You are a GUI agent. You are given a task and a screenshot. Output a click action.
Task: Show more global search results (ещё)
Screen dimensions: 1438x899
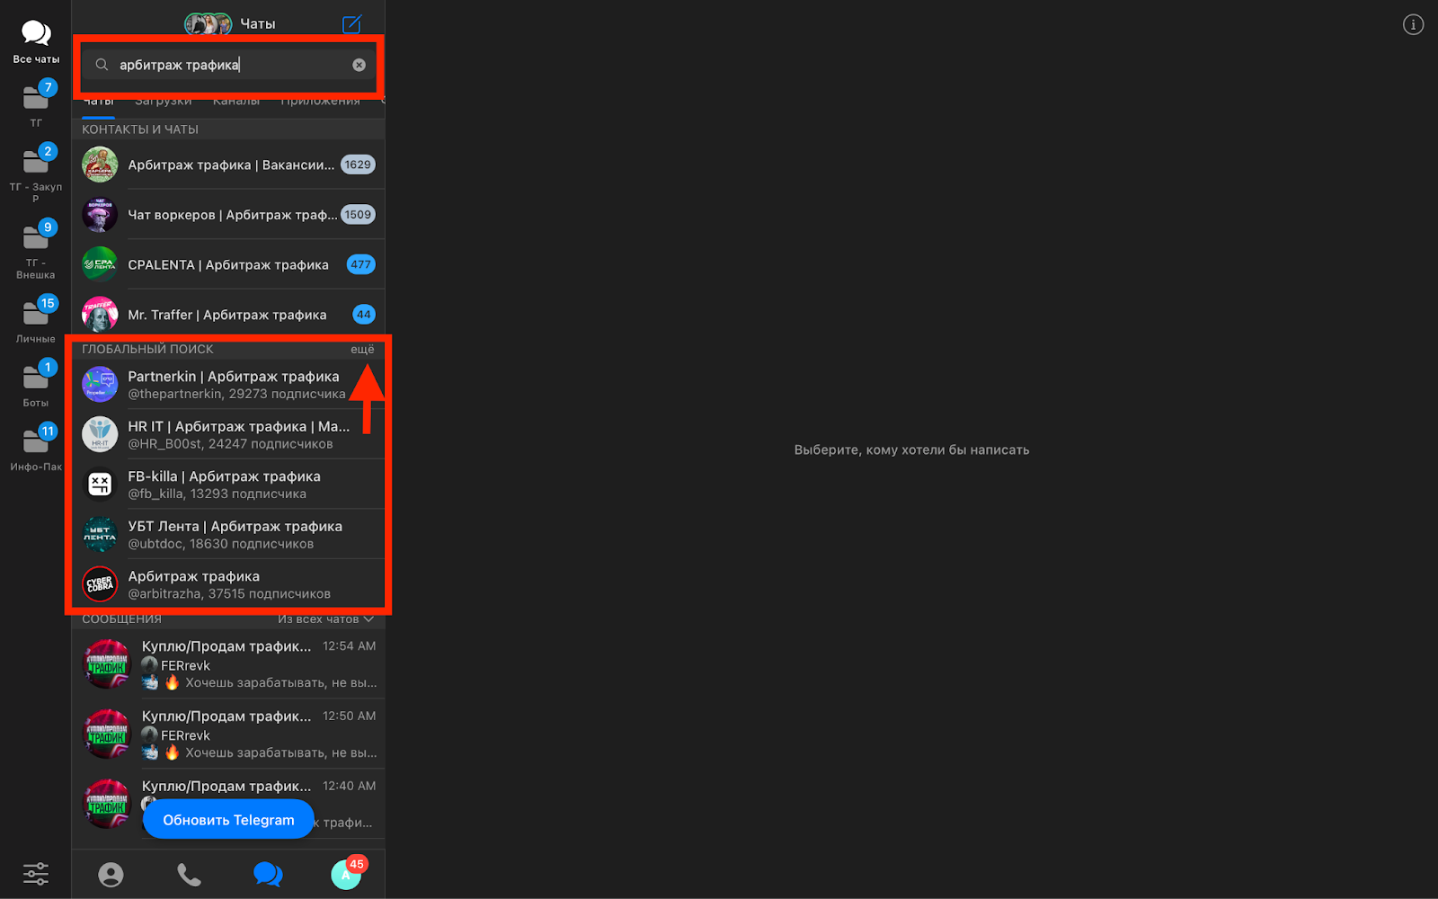click(362, 349)
